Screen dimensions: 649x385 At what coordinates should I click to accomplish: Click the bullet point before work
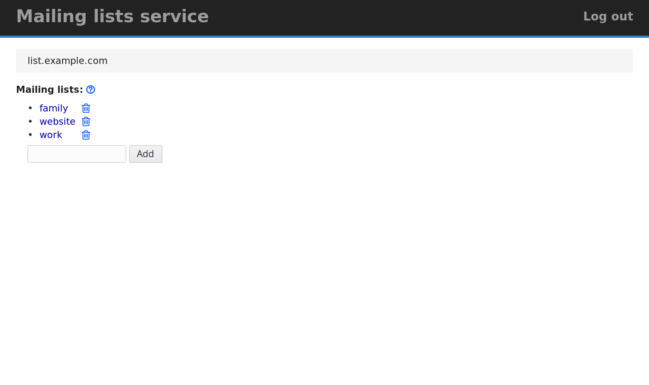30,135
